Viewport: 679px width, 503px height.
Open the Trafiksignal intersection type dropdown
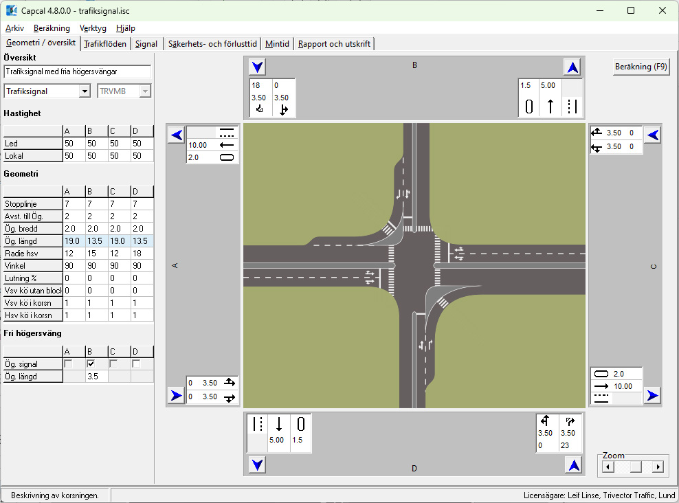pyautogui.click(x=85, y=91)
